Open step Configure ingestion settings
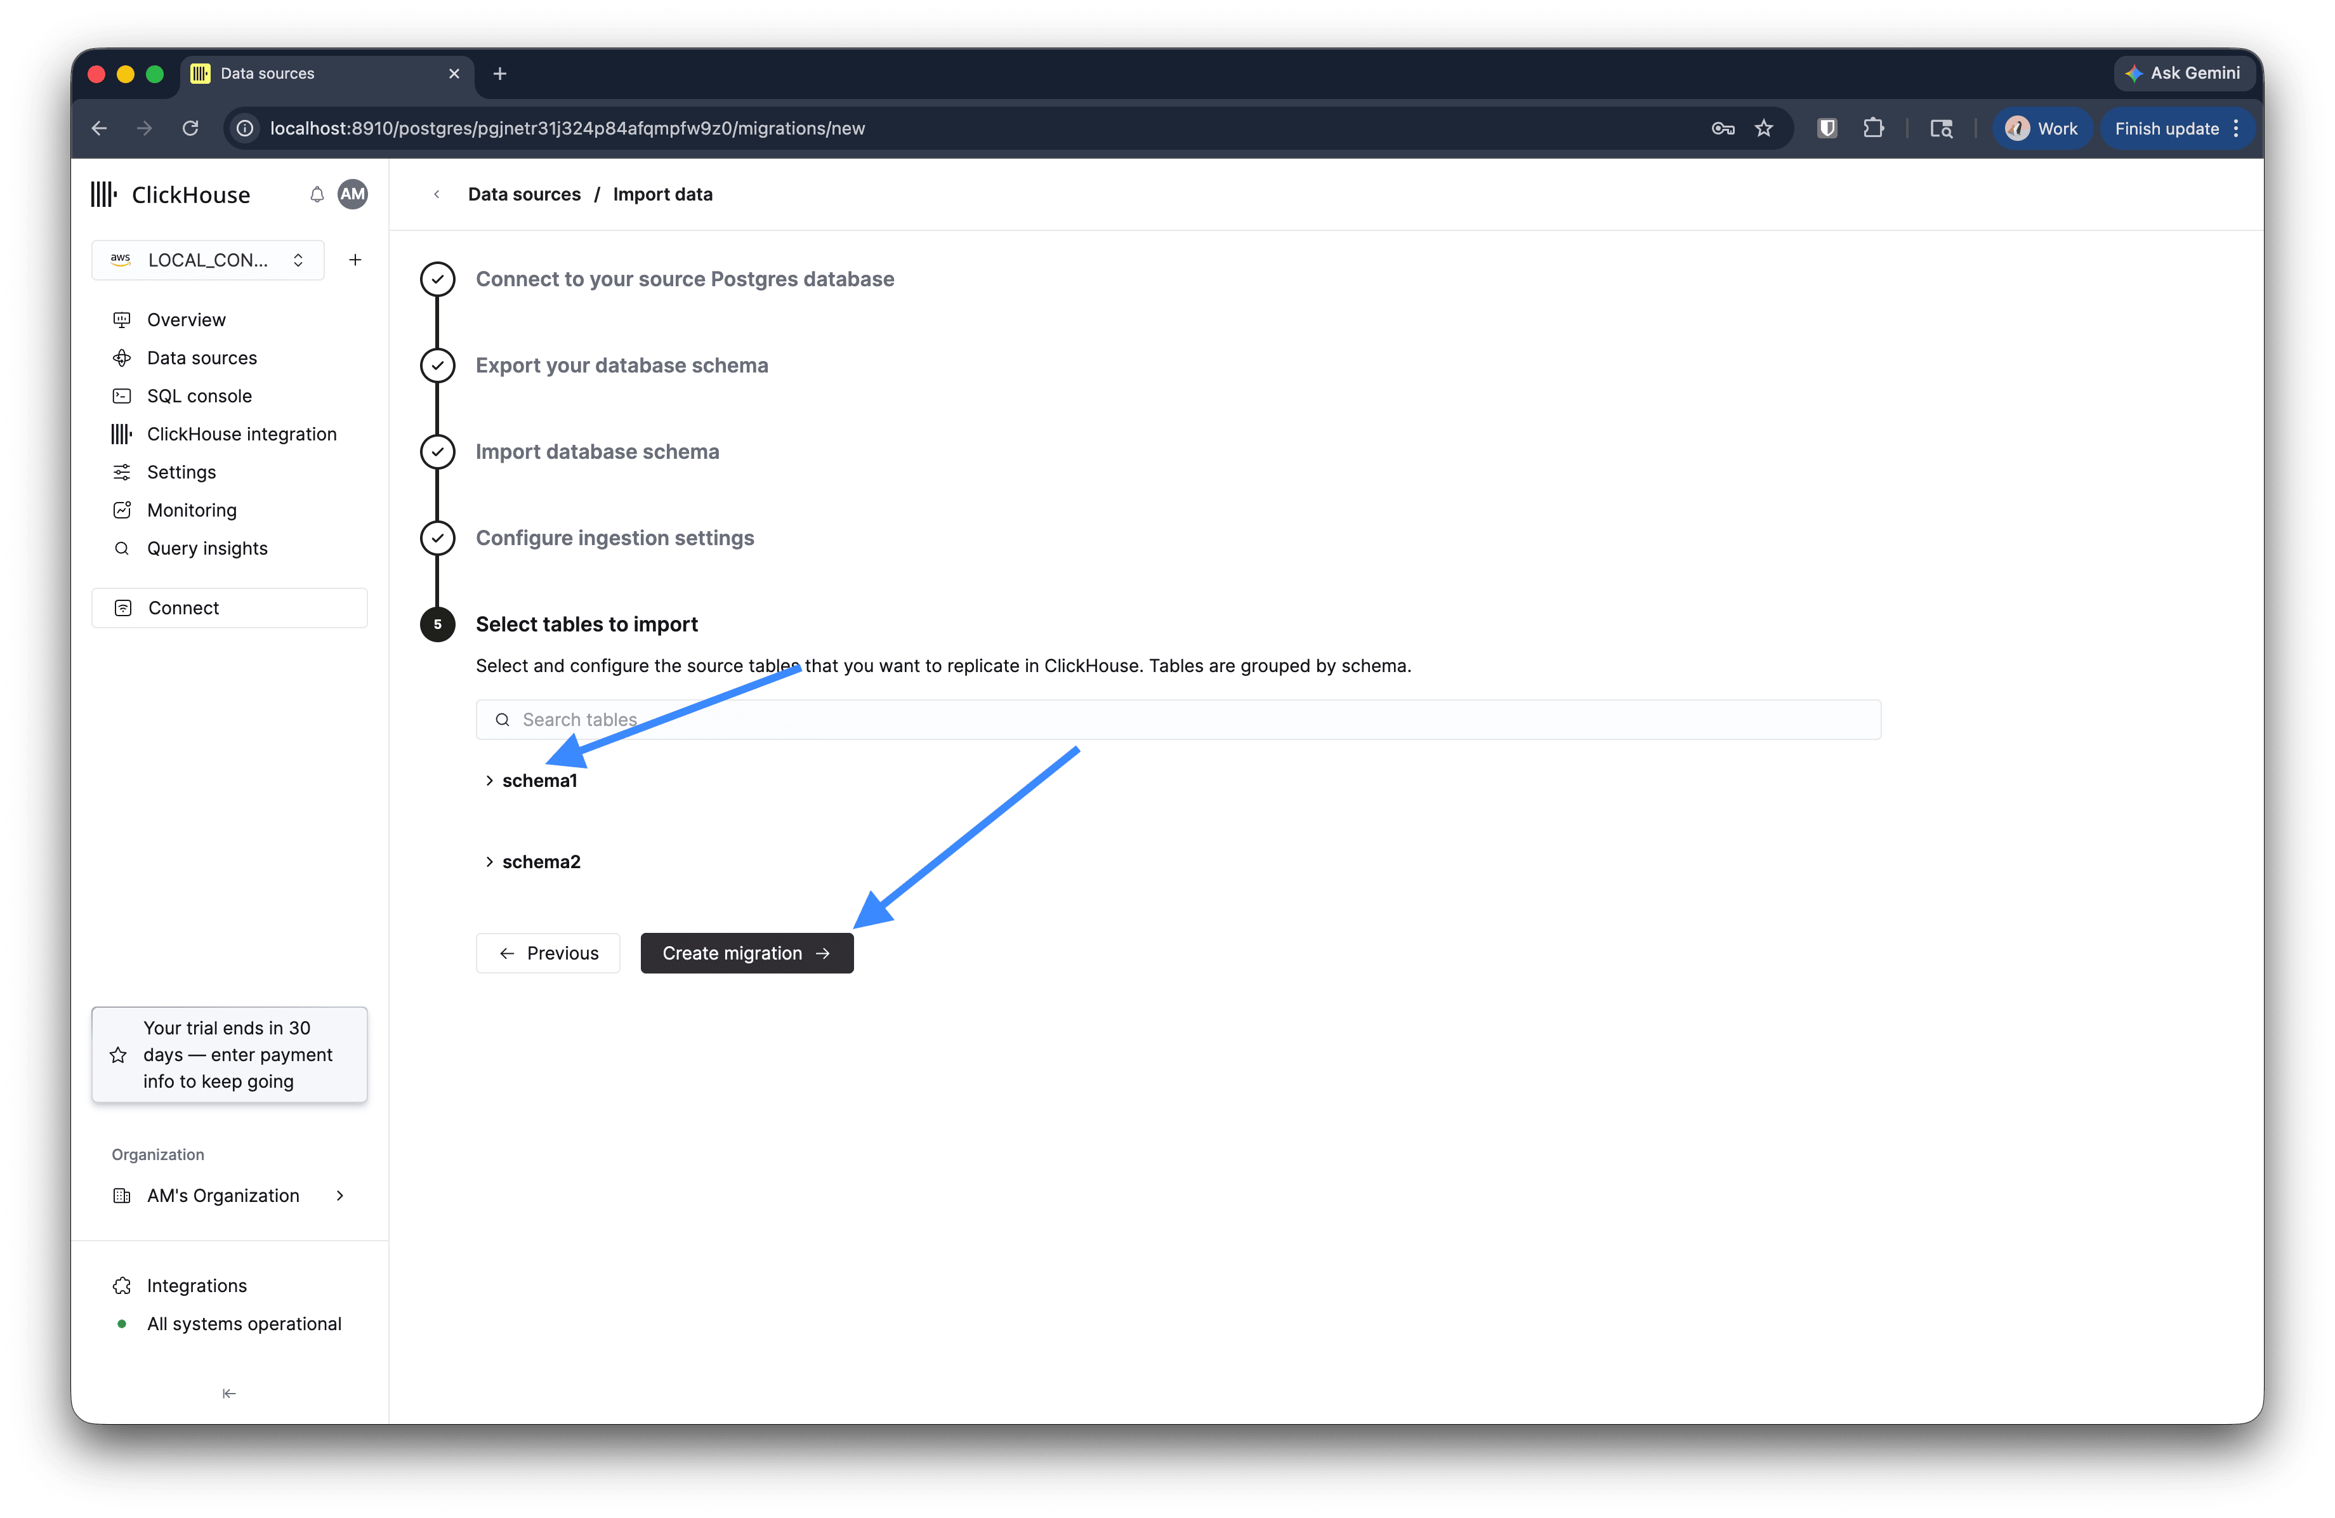Screen dimensions: 2335x1518 click(x=614, y=539)
